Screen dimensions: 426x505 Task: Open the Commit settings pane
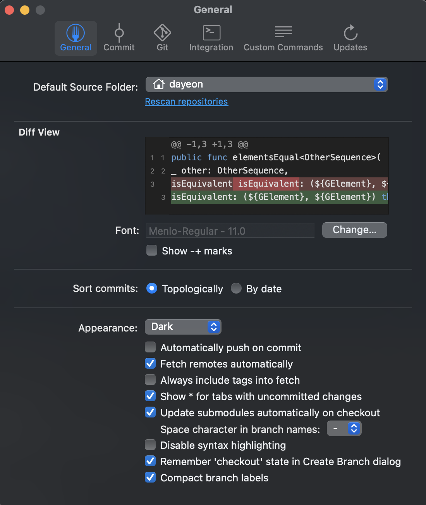119,38
